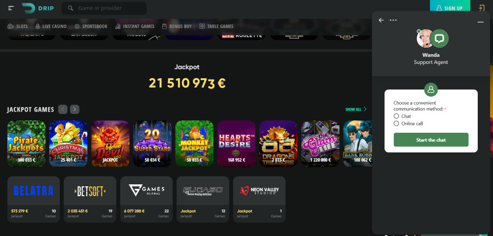Open chat options three-dots menu
Screen dimensions: 493x236
click(x=393, y=20)
